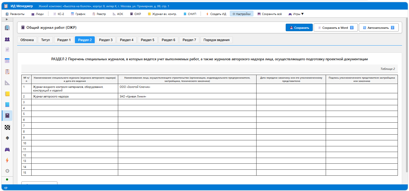The width and height of the screenshot is (409, 191).
Task: Click info icon on Сохранить в Word button
Action: [x=352, y=28]
